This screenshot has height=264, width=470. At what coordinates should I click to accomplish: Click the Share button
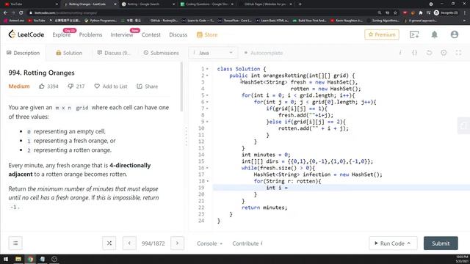147,87
